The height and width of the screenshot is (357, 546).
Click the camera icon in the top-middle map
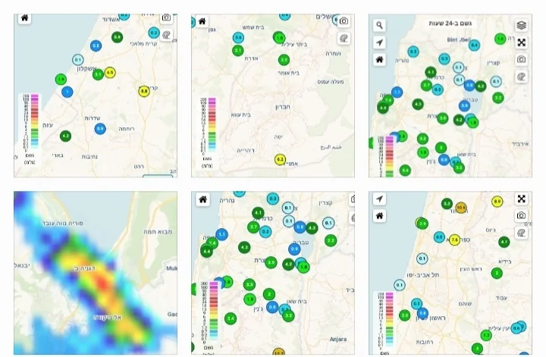(344, 20)
